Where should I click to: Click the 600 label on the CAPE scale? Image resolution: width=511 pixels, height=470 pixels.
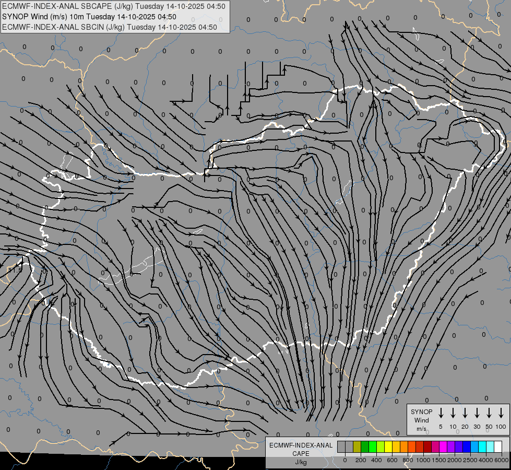392,460
